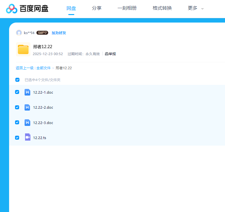Click the 12.22.ts video file icon
Screen dimensions: 225x212
[27, 137]
